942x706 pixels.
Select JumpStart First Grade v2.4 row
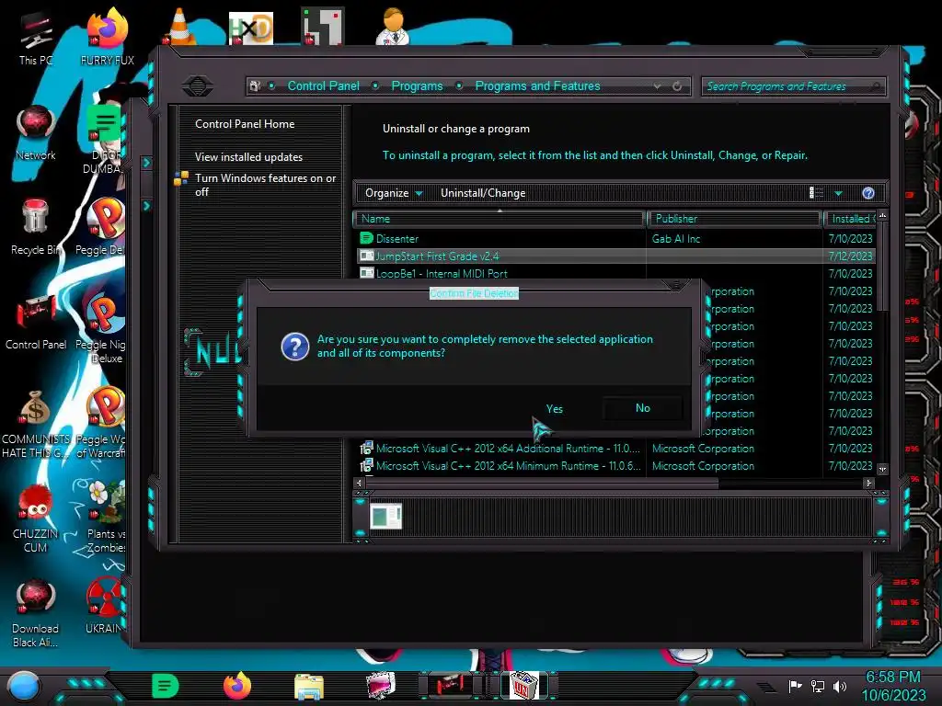point(616,256)
